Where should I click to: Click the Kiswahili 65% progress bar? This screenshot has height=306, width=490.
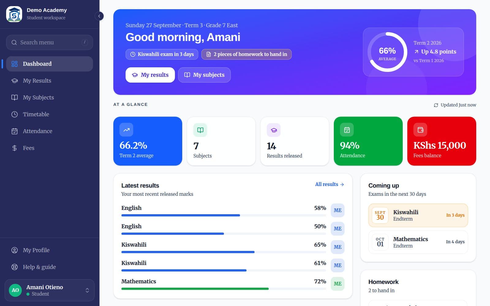pos(224,252)
